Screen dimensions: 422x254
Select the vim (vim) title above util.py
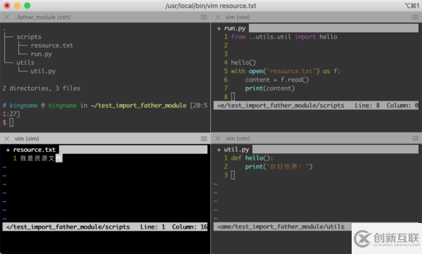[238, 139]
